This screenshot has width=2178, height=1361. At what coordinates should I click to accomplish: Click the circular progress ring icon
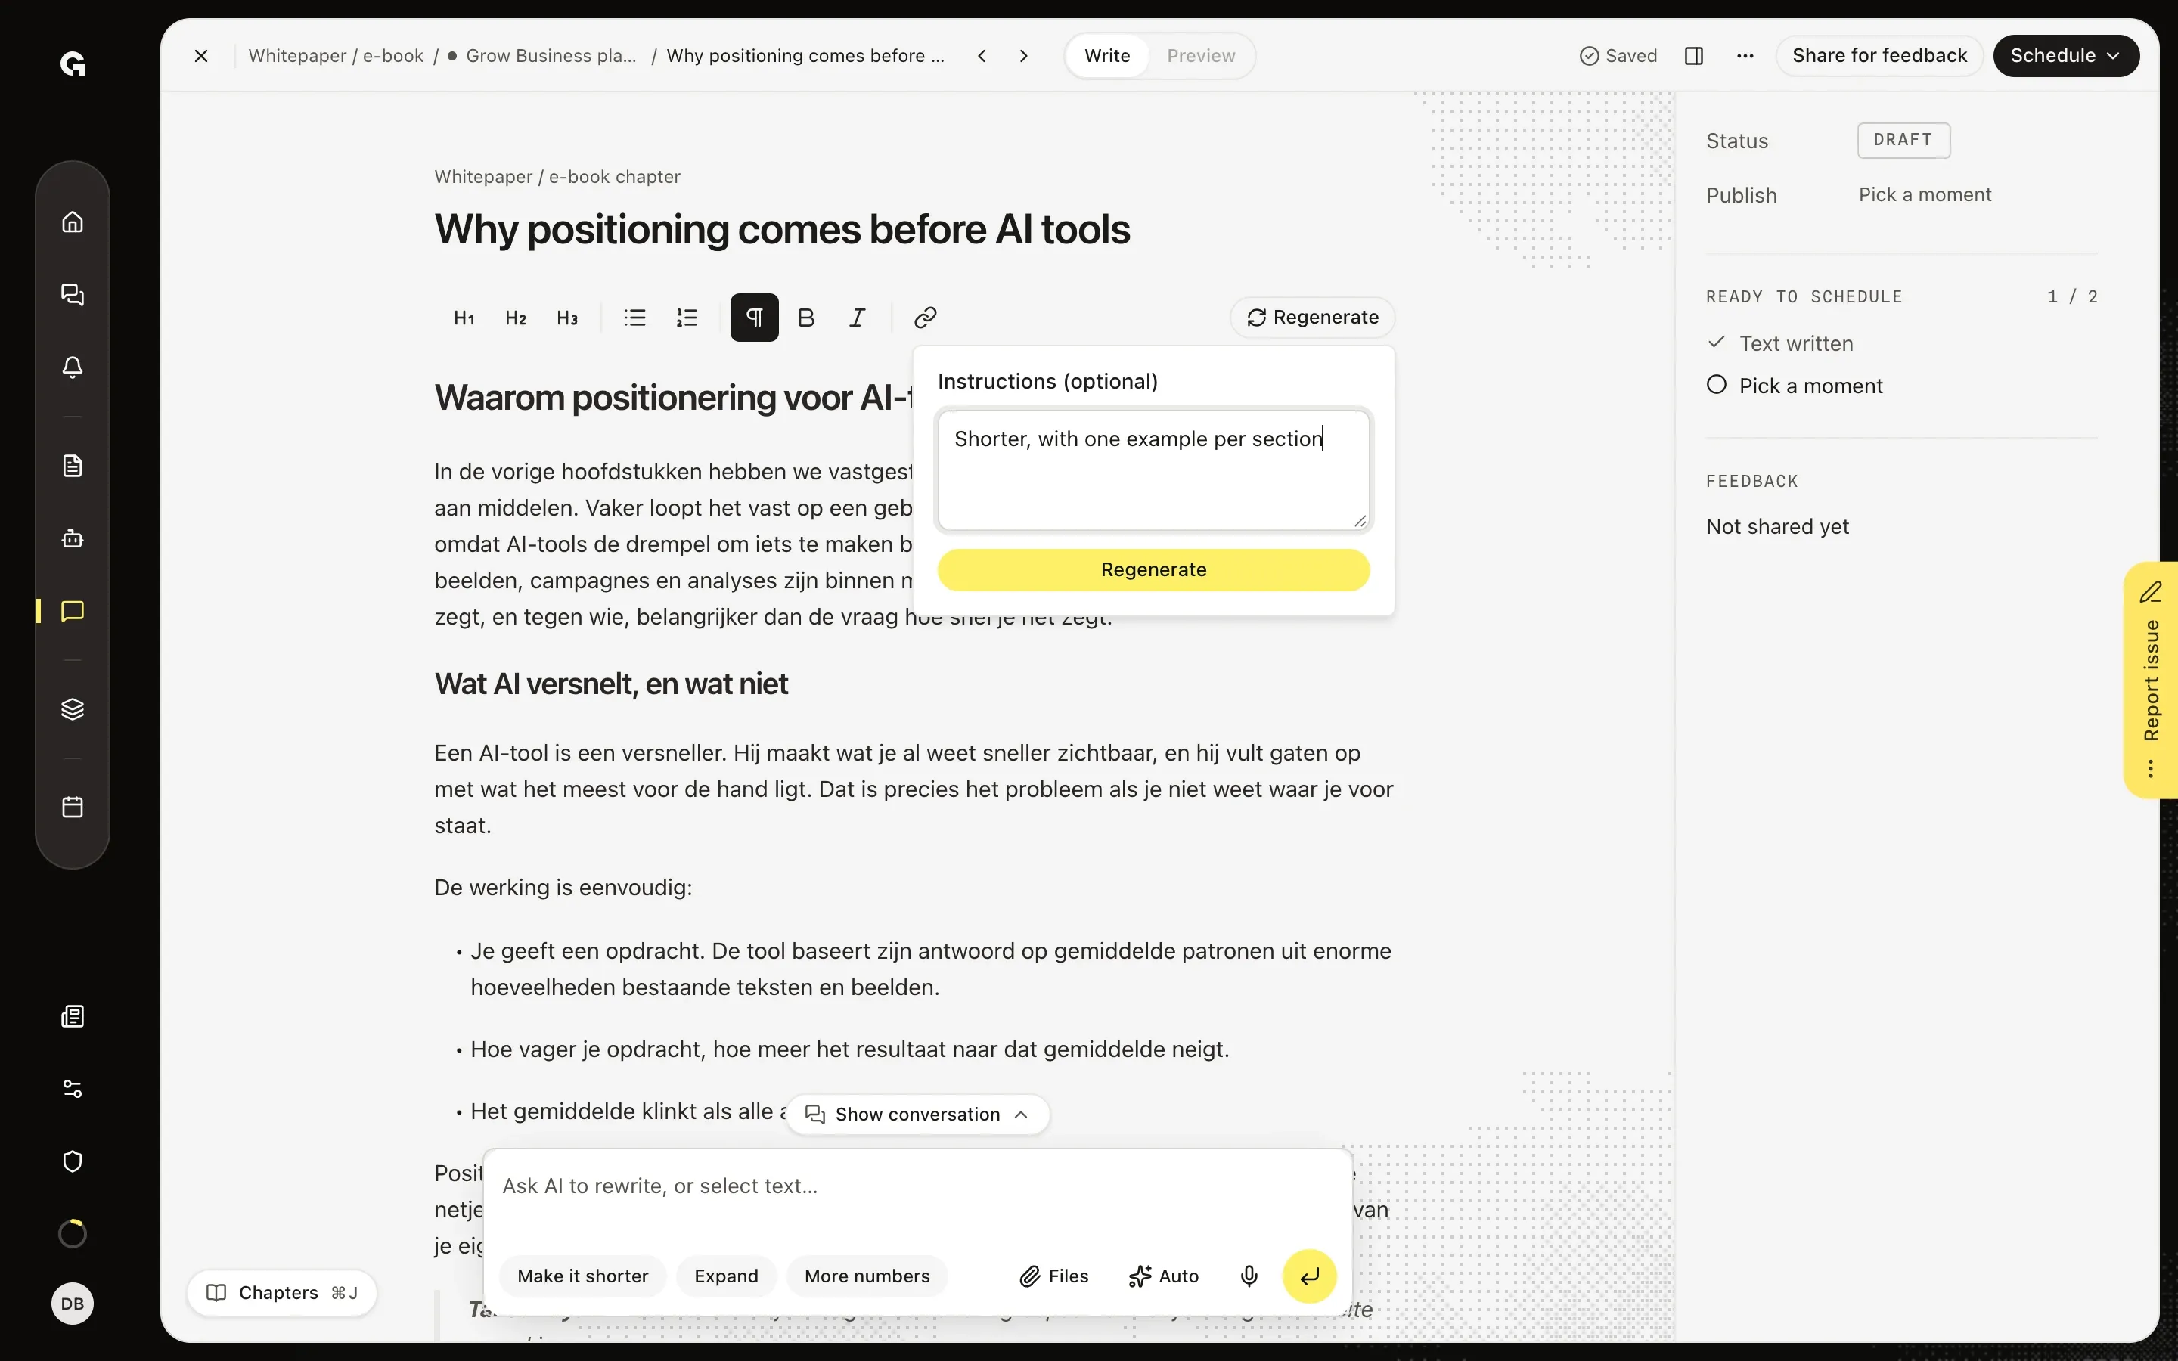pyautogui.click(x=72, y=1233)
